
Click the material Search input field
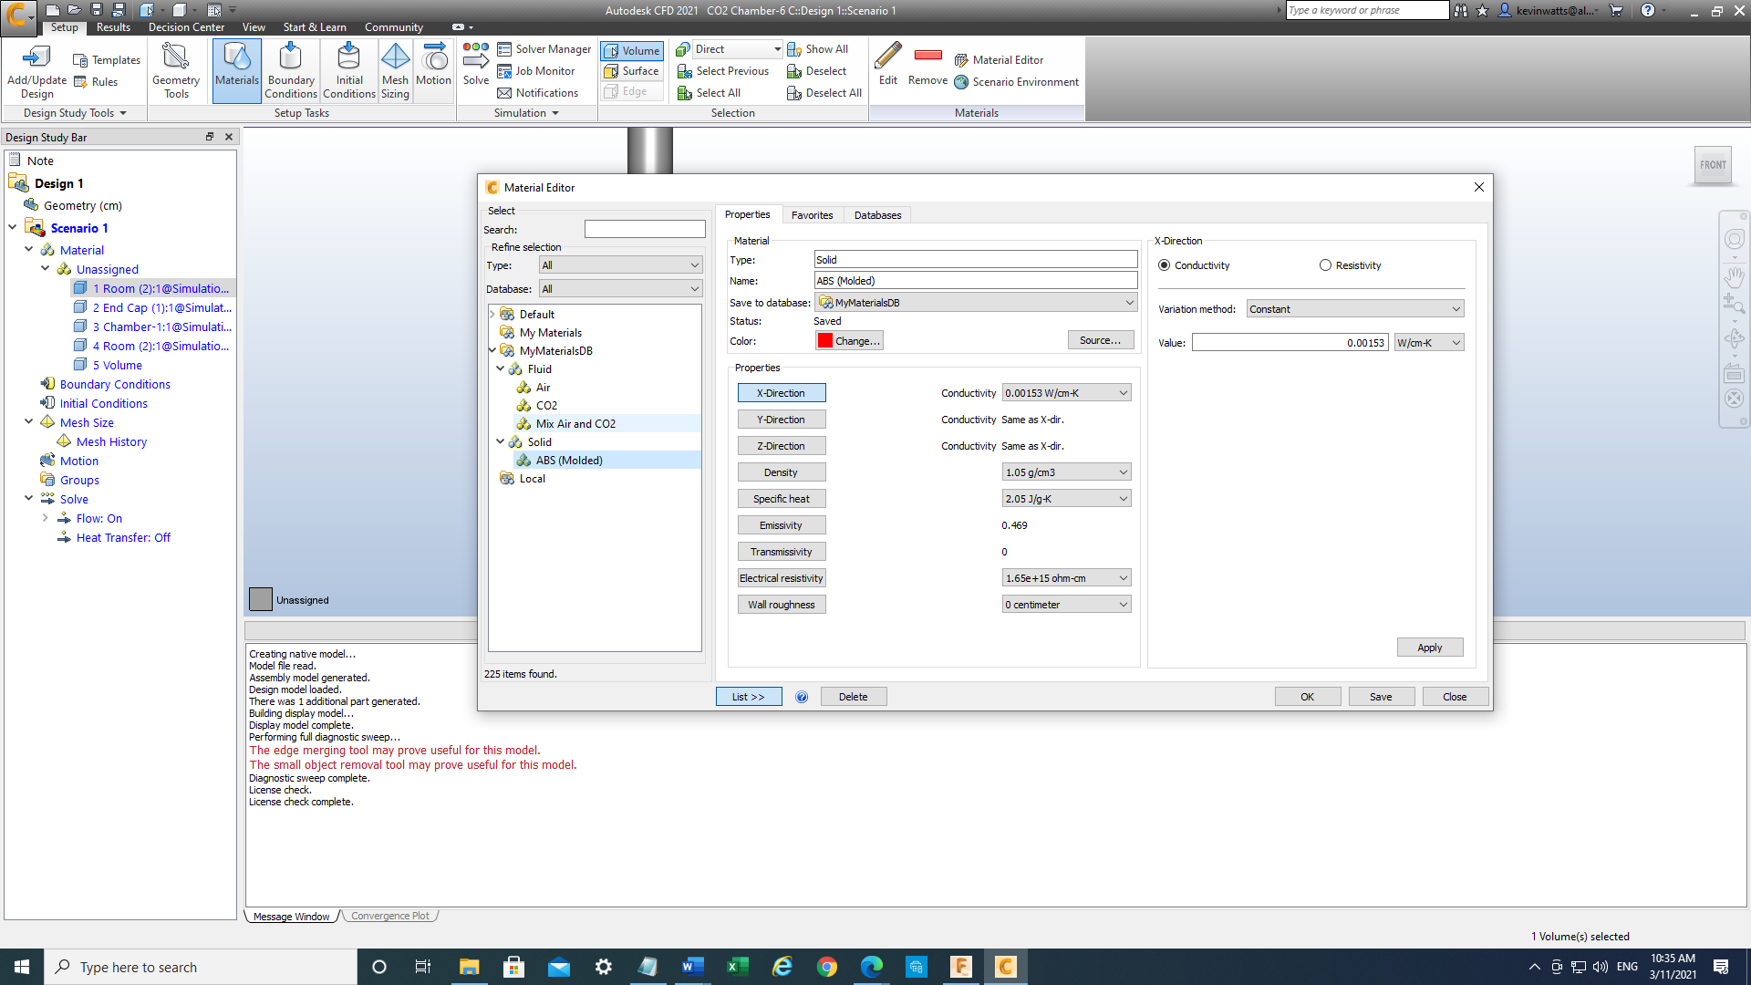tap(645, 230)
